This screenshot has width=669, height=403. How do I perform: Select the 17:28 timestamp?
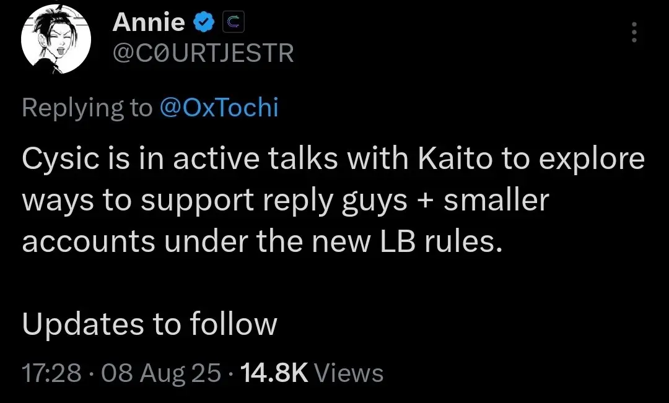pos(51,373)
